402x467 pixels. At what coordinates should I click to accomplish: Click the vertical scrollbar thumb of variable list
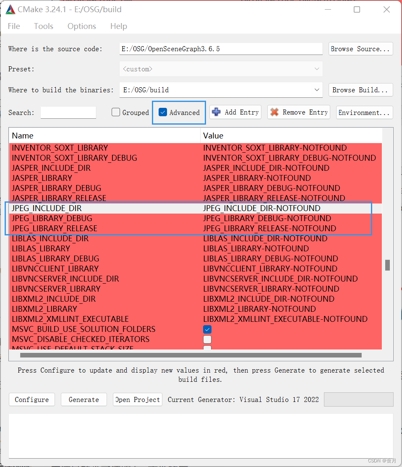(387, 265)
